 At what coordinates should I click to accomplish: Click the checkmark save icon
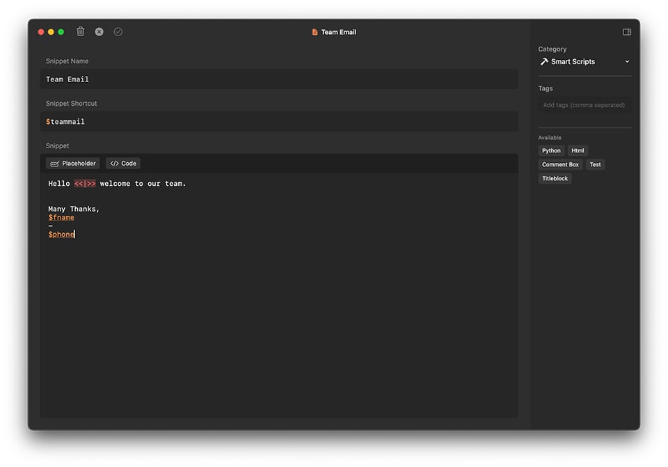118,31
